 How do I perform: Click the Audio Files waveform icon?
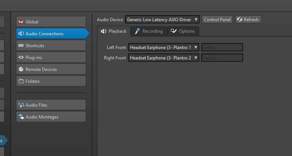(21, 105)
